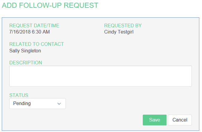Click the surname Testgirl
The width and height of the screenshot is (202, 132).
click(126, 32)
